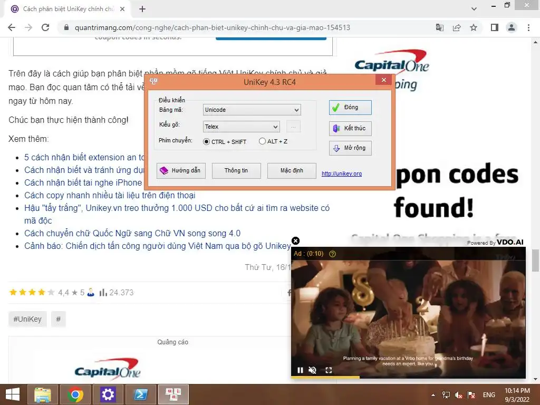Click the #UniKey tag
This screenshot has width=540, height=405.
pyautogui.click(x=27, y=319)
